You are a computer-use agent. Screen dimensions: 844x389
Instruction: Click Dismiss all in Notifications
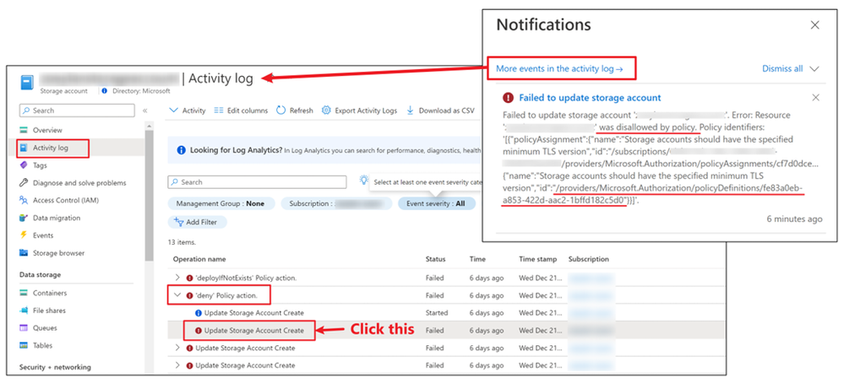pos(782,69)
